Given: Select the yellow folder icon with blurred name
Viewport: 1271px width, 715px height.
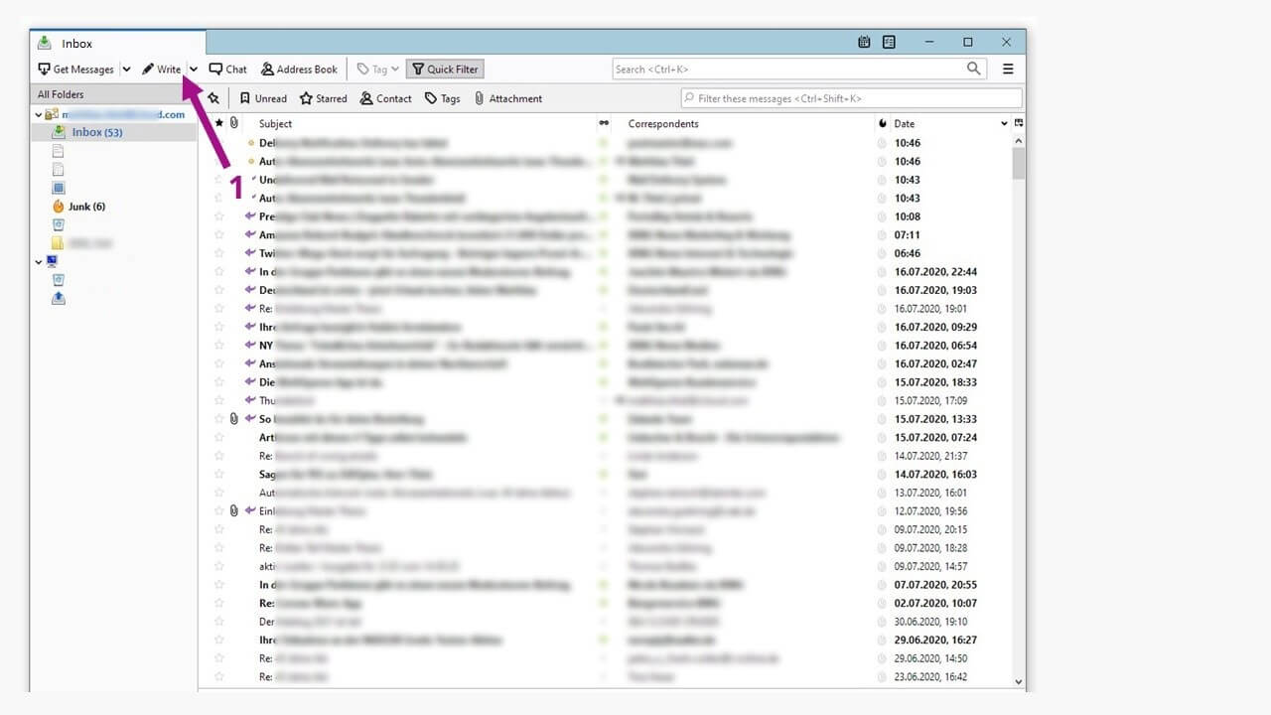Looking at the screenshot, I should (58, 242).
